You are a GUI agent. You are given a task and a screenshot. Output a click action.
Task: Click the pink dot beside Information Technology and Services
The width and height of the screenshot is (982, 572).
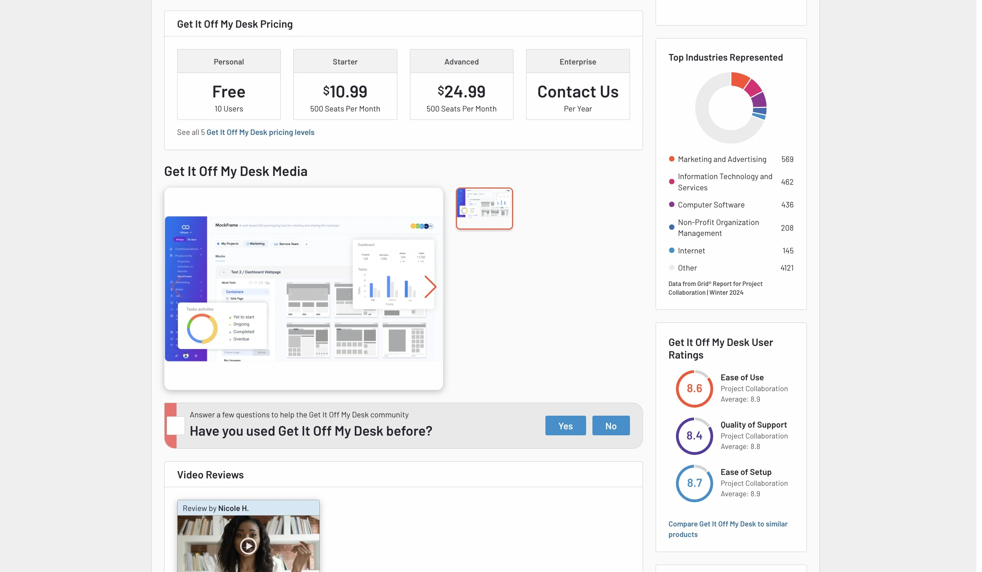point(671,182)
